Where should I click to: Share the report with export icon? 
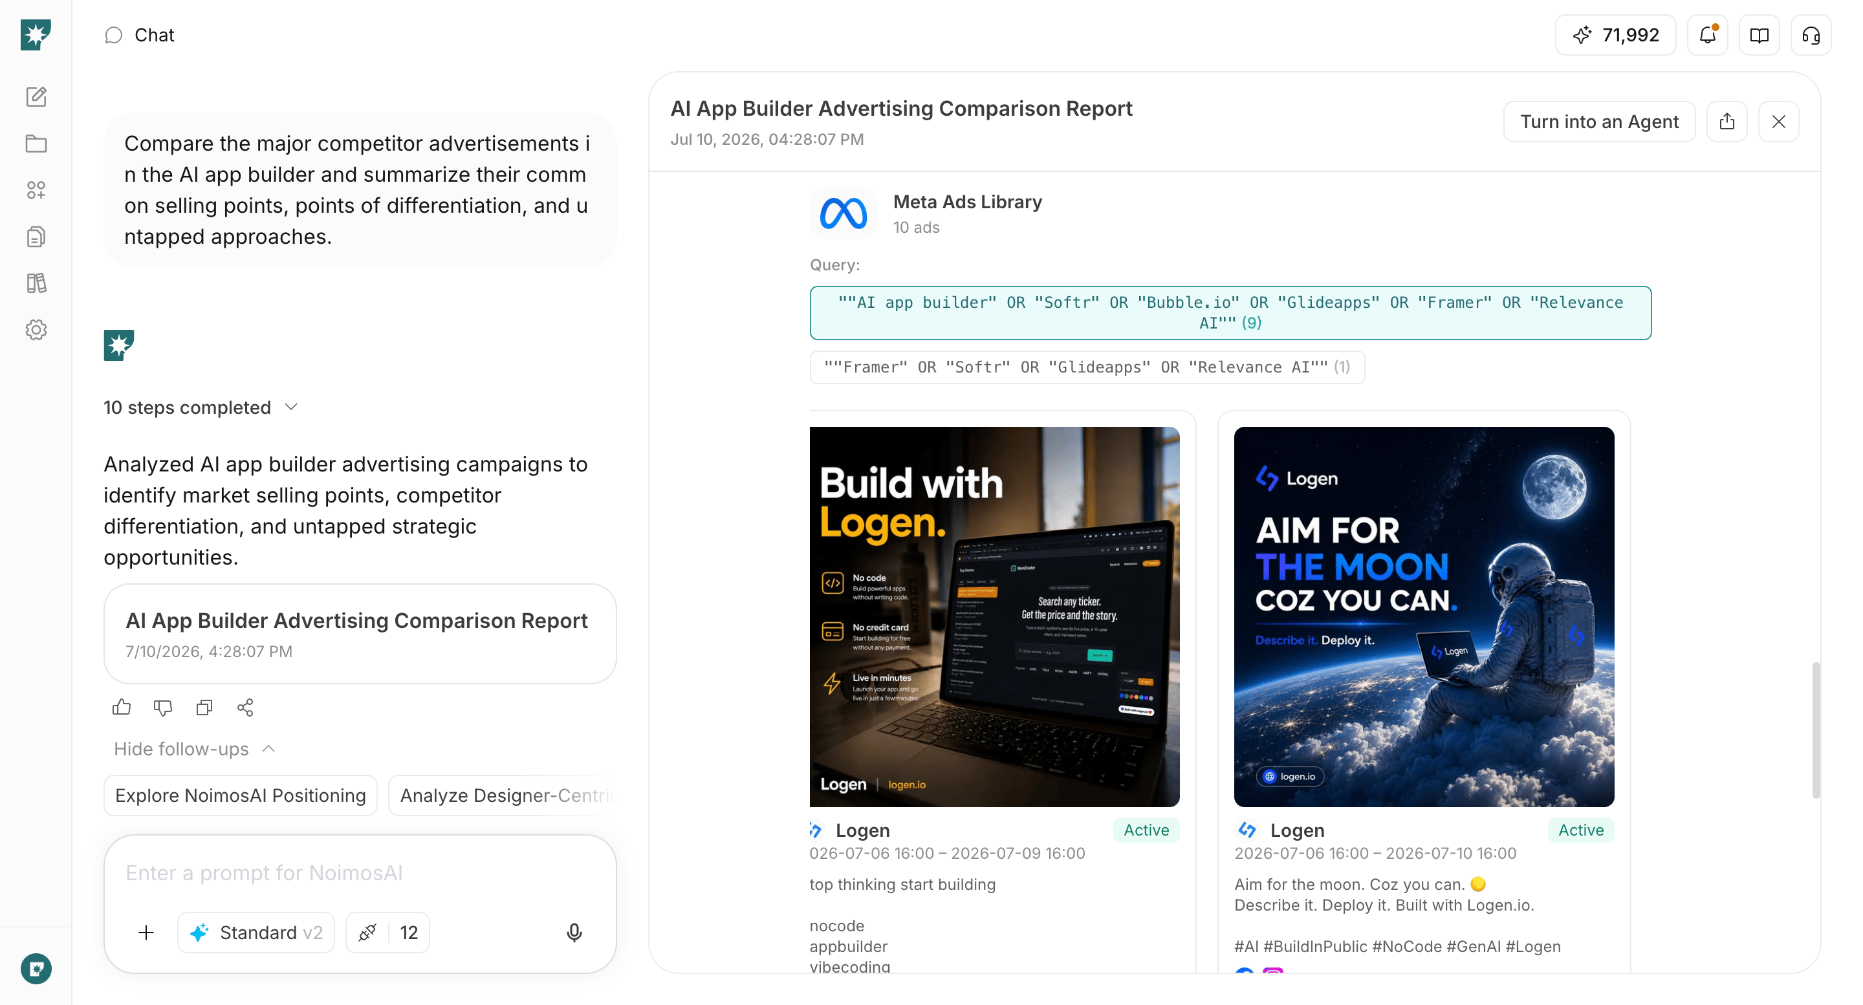click(1727, 122)
